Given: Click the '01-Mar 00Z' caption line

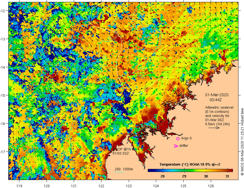Looking at the screenshot, I should (x=215, y=120).
